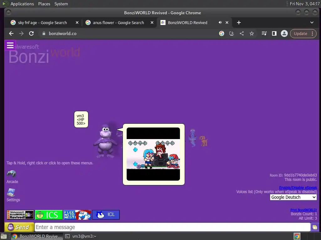Viewport: 321px width, 240px height.
Task: Click the blue genie character
Action: [x=193, y=138]
